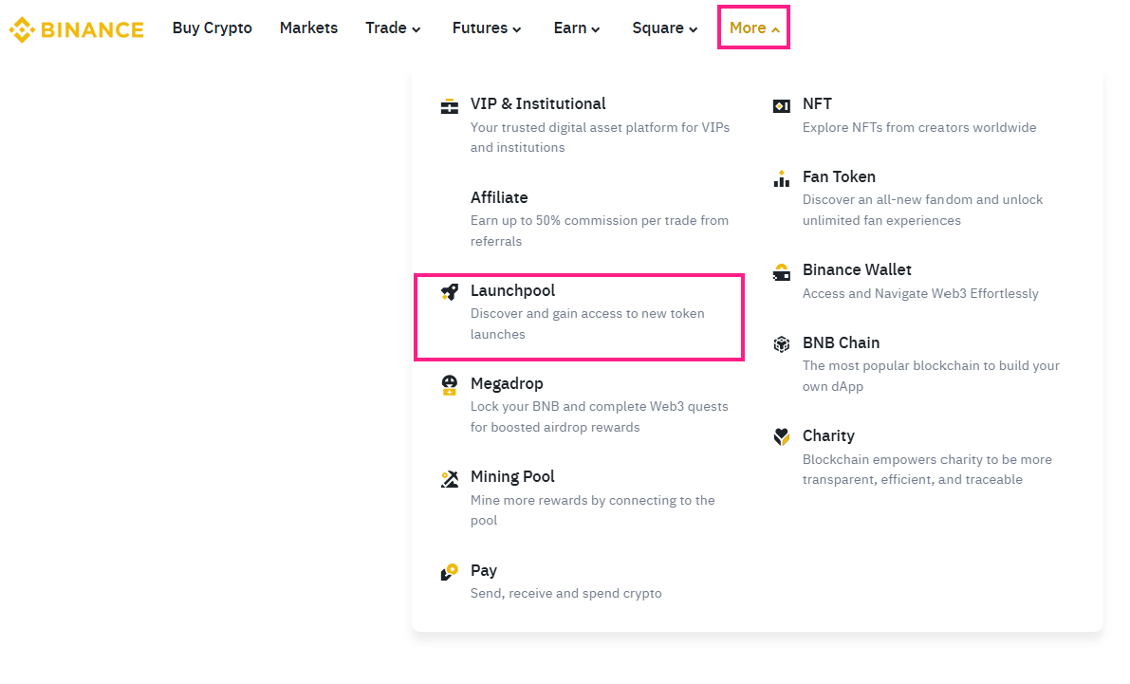Open the Affiliate program page
Viewport: 1130px width, 684px height.
[499, 197]
